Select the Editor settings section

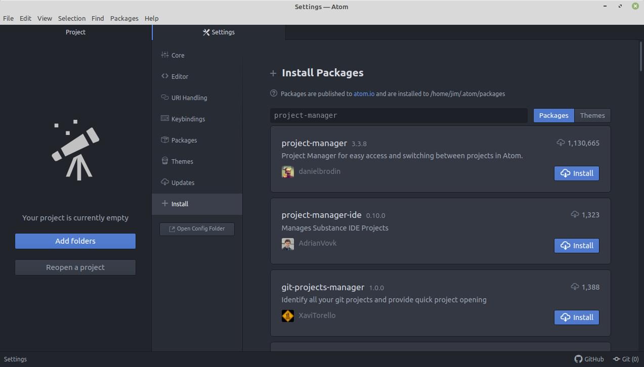click(x=179, y=76)
